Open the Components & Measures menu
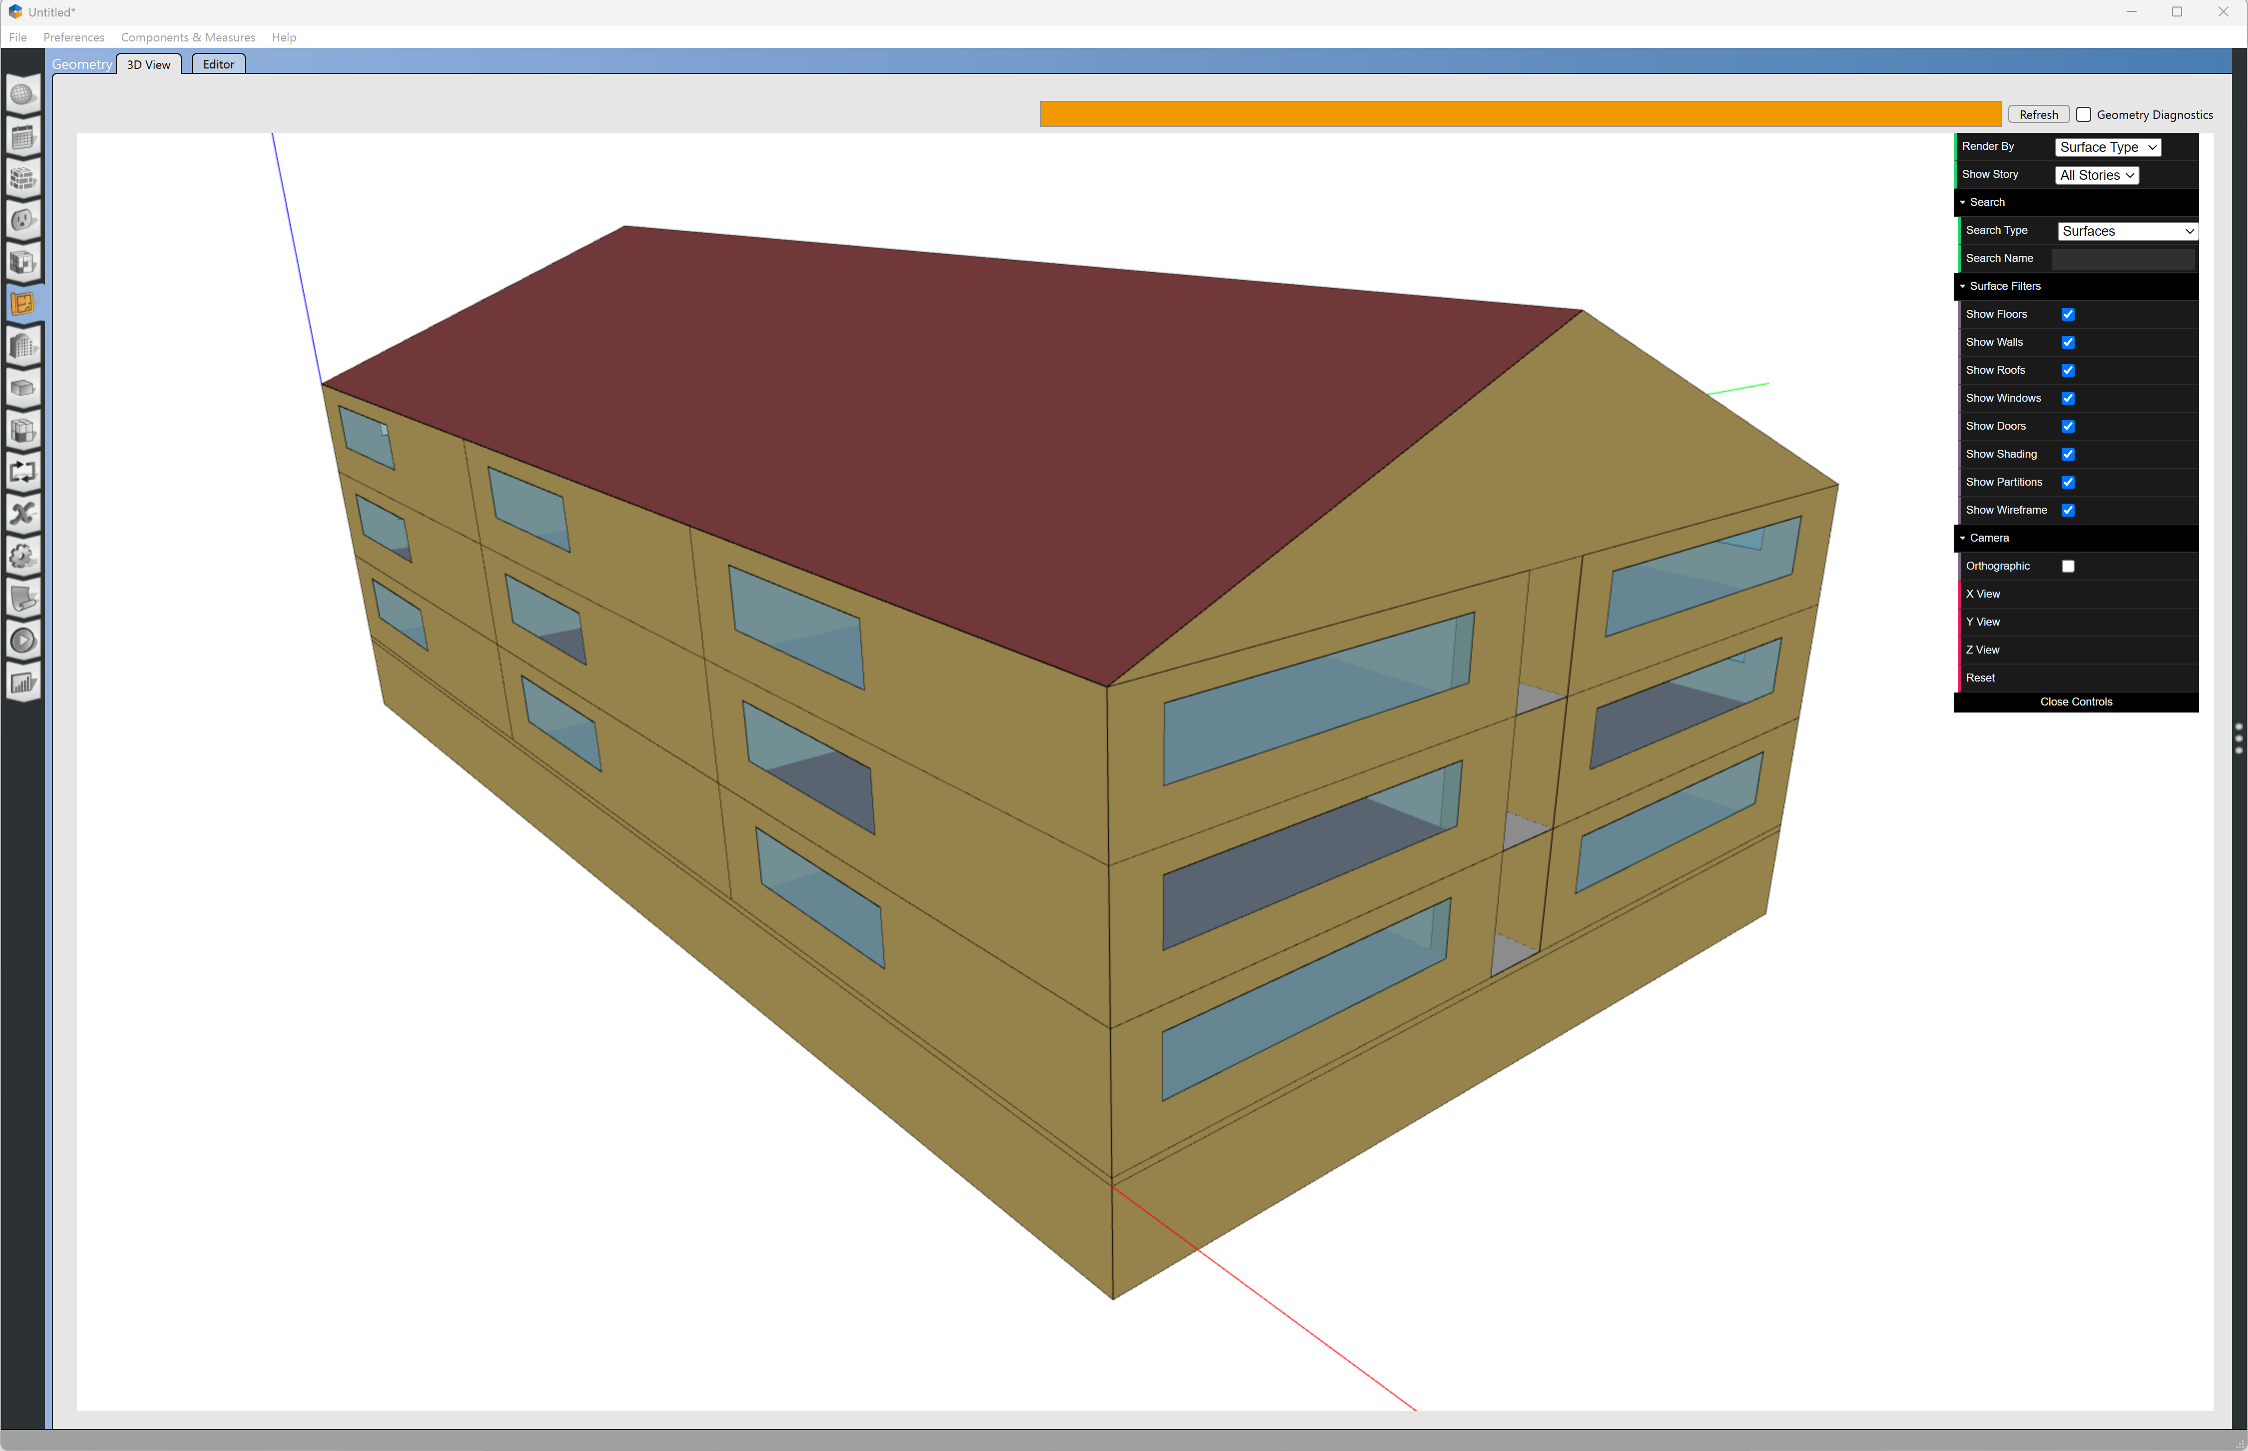Viewport: 2248px width, 1451px height. (x=187, y=37)
